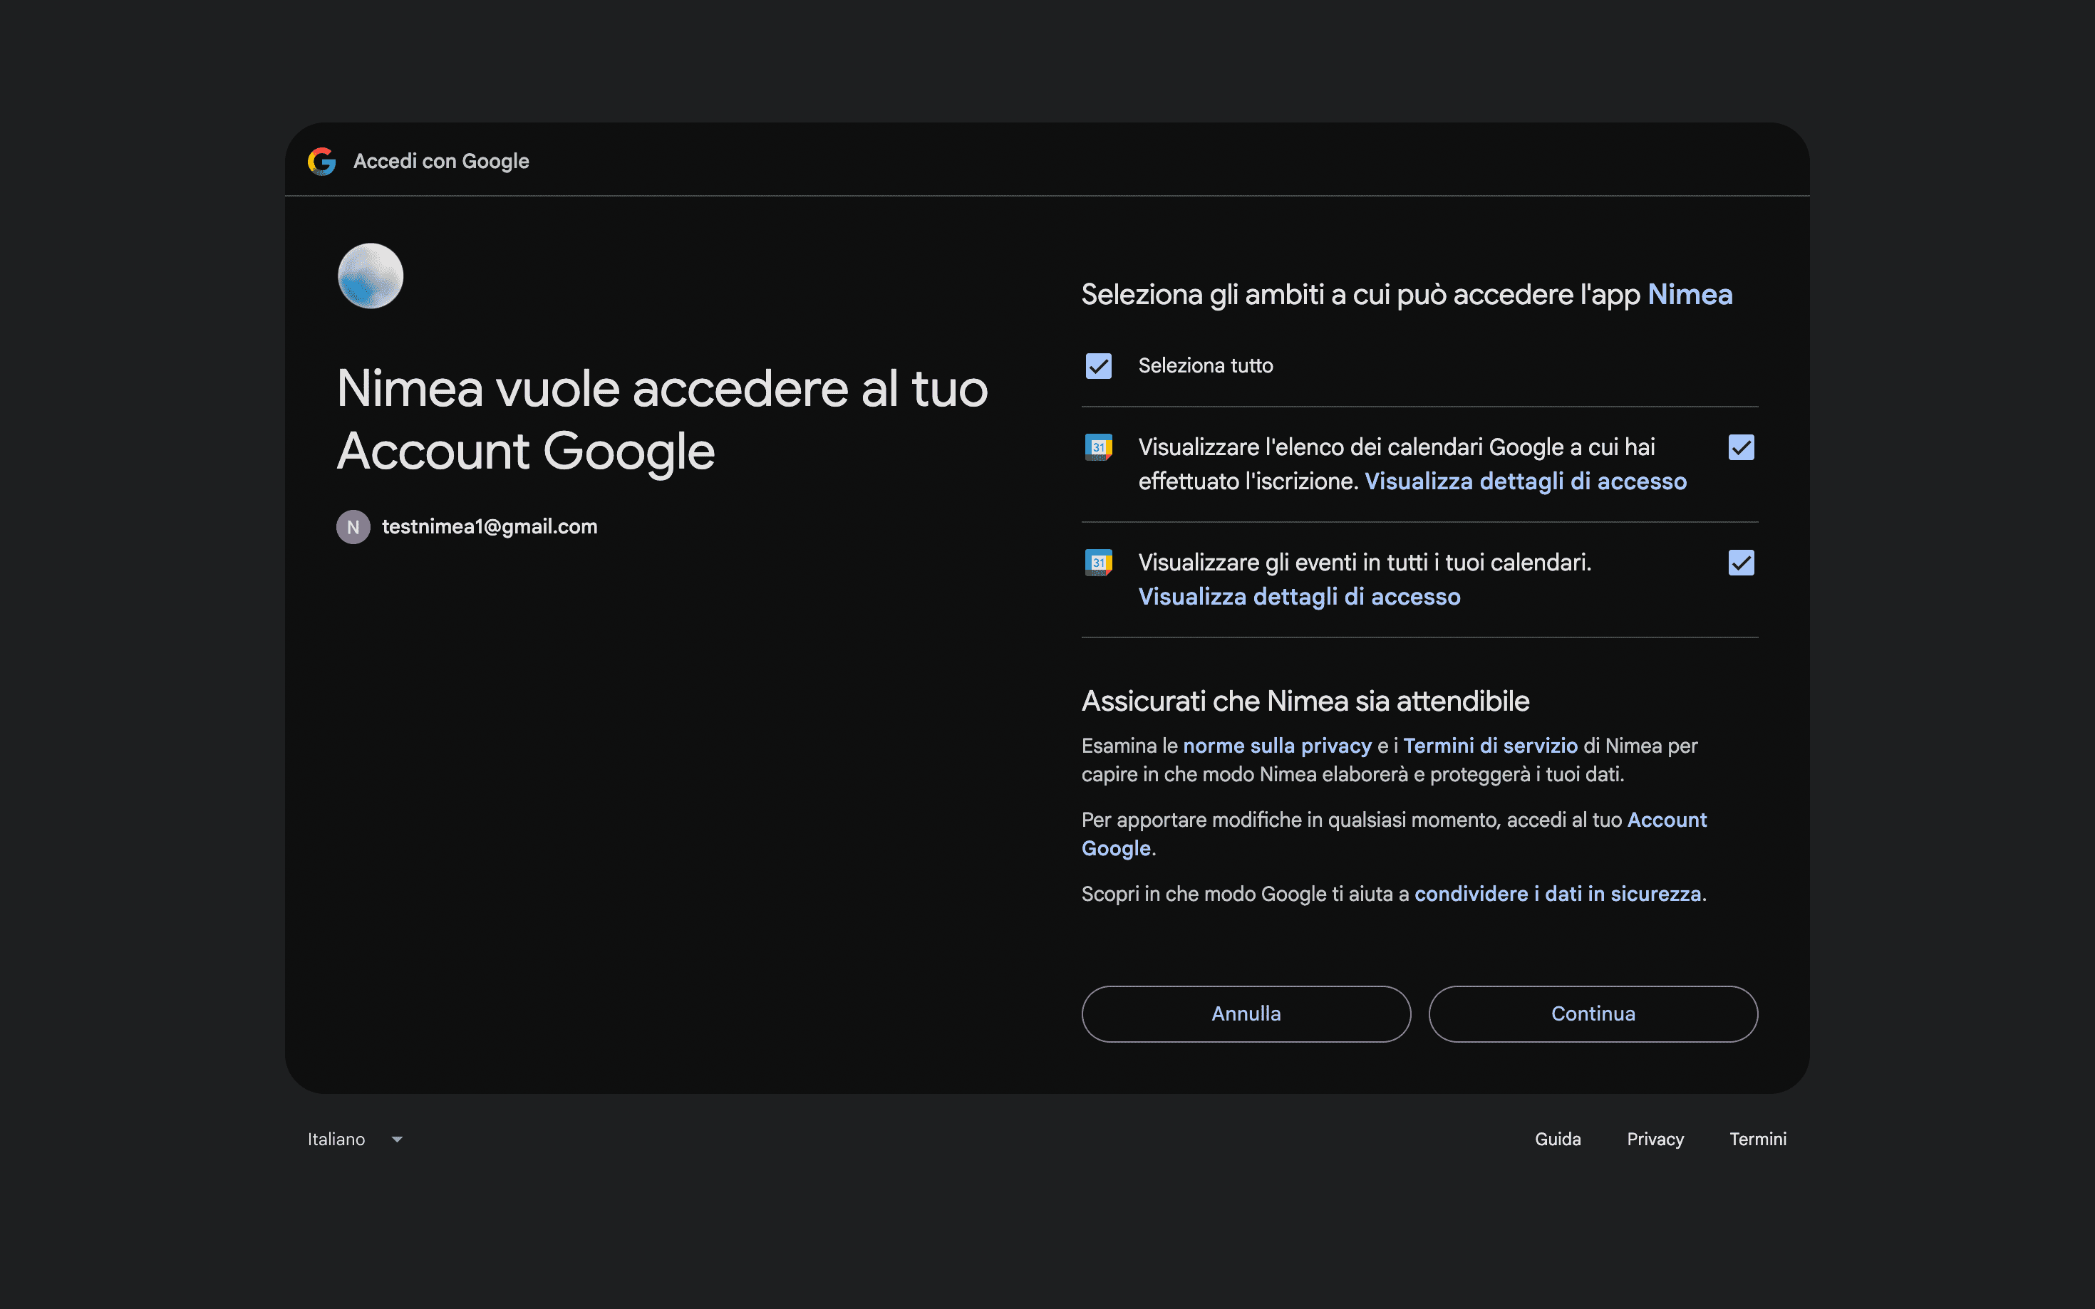
Task: Uncheck the view events in calendars checkbox
Action: click(1741, 563)
